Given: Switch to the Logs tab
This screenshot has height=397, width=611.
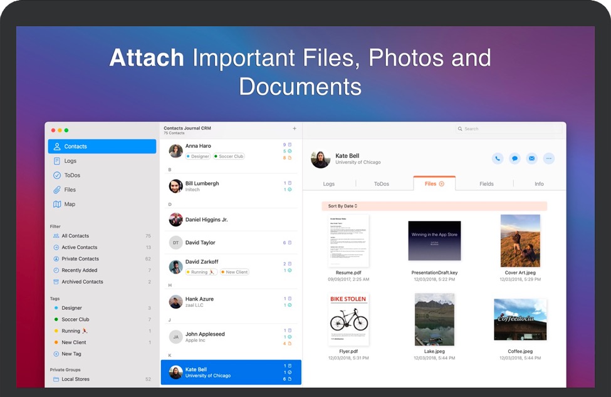Looking at the screenshot, I should tap(328, 184).
